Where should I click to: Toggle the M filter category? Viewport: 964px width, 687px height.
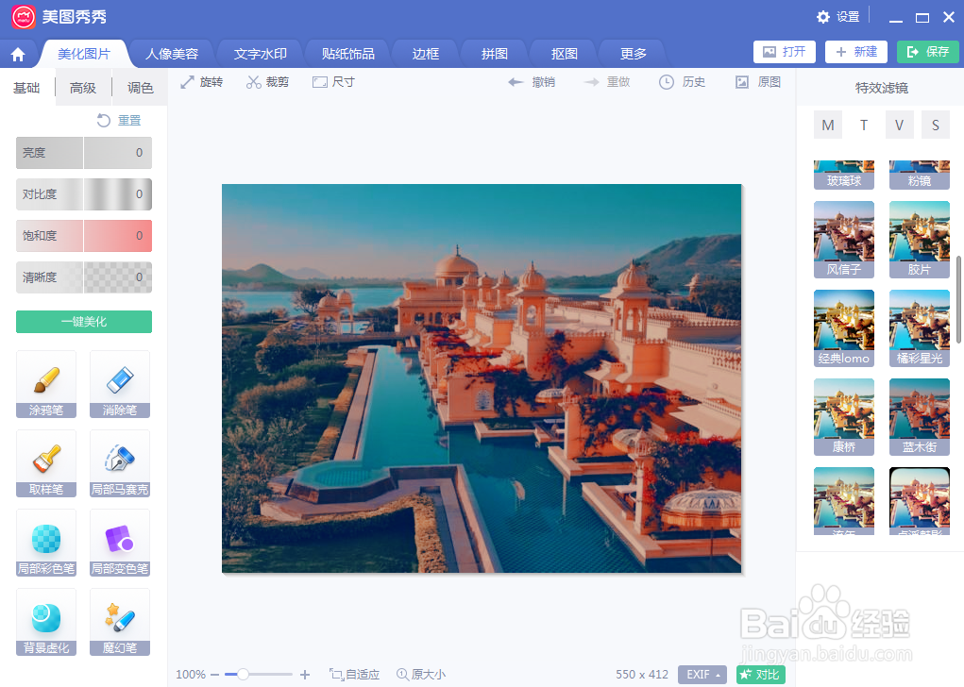[x=827, y=124]
